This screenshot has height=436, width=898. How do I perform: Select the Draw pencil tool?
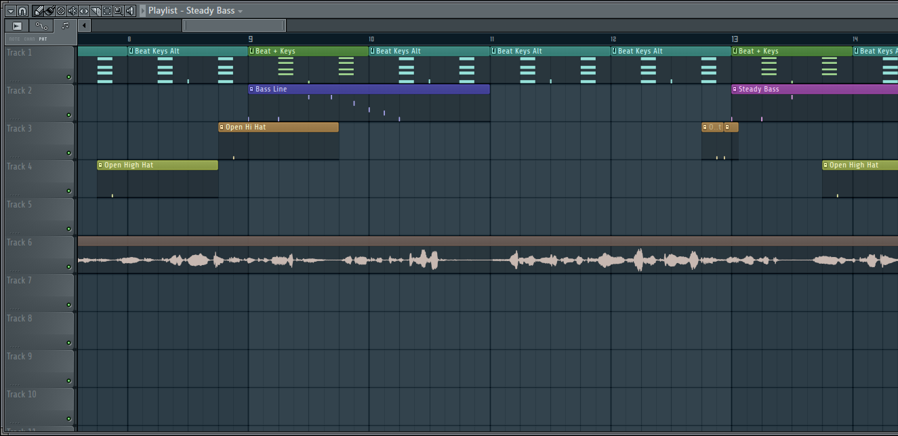pyautogui.click(x=39, y=11)
